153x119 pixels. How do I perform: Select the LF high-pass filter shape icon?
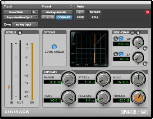click(121, 54)
